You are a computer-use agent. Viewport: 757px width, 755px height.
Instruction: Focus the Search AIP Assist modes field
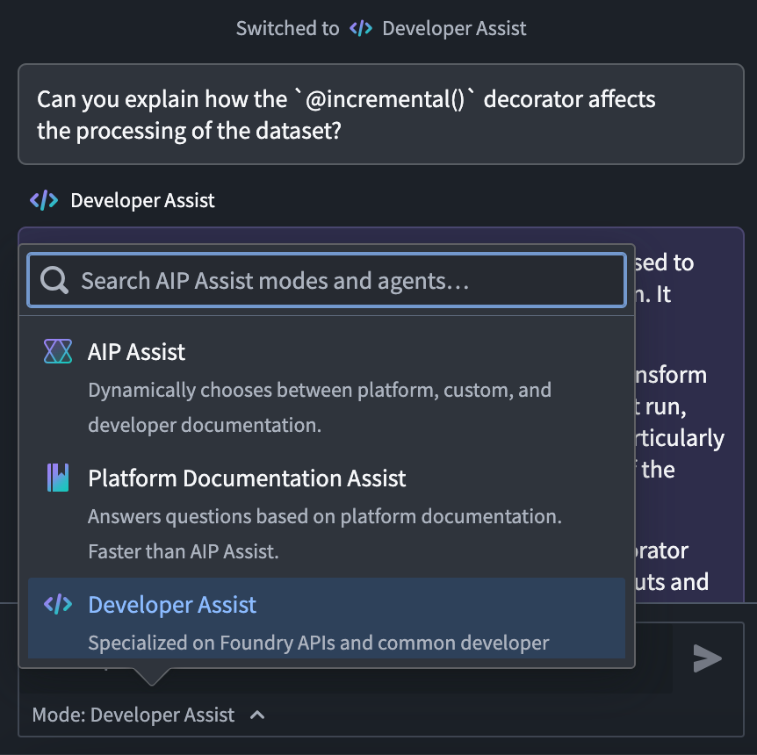[327, 280]
